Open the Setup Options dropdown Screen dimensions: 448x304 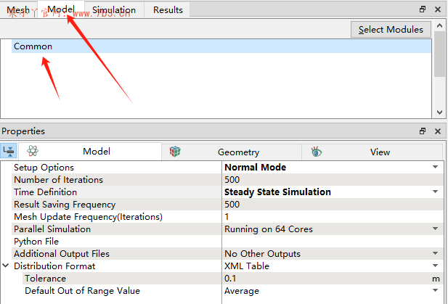coord(435,167)
